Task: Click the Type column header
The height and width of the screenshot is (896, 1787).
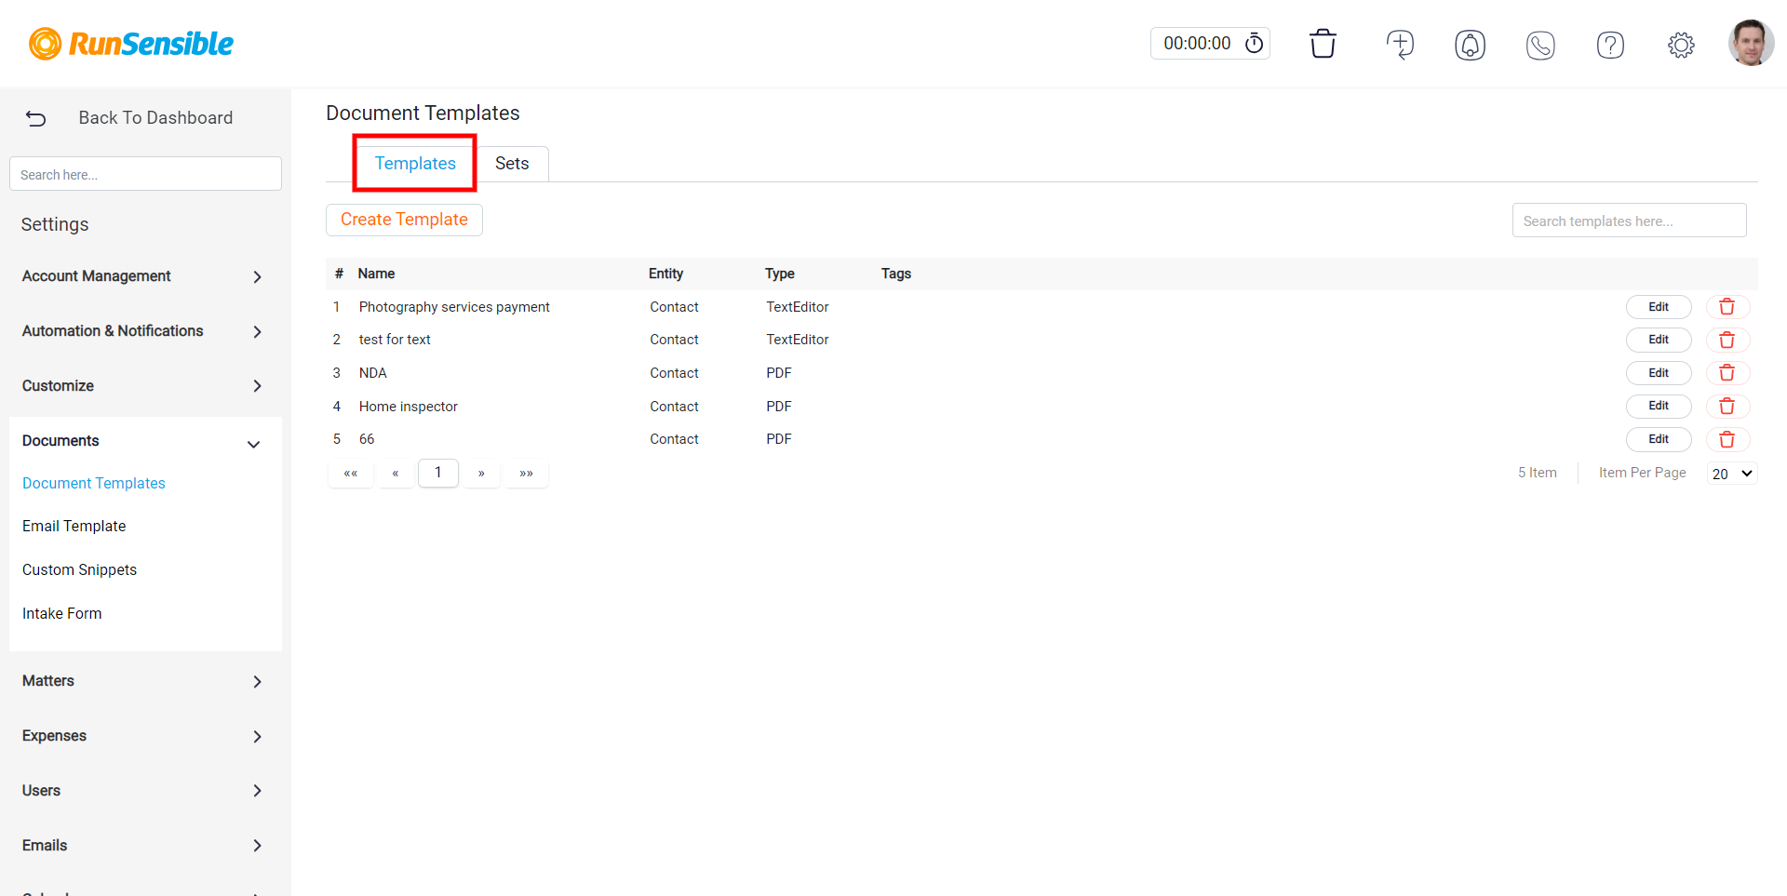Action: (780, 274)
